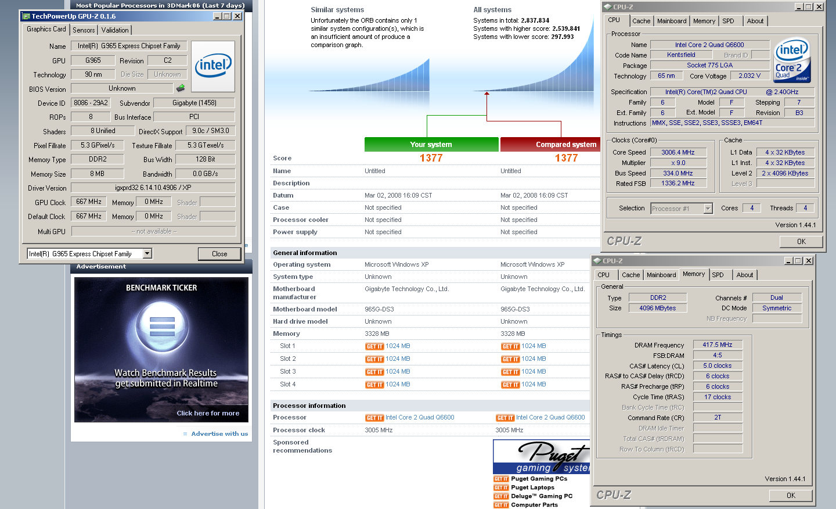Click GET IT badge beside Processor in Compared system column
The height and width of the screenshot is (509, 836).
[505, 418]
